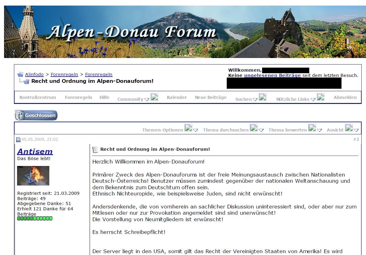Image resolution: width=366 pixels, height=255 pixels.
Task: Click the broken image icon after Ansicht
Action: 349,128
